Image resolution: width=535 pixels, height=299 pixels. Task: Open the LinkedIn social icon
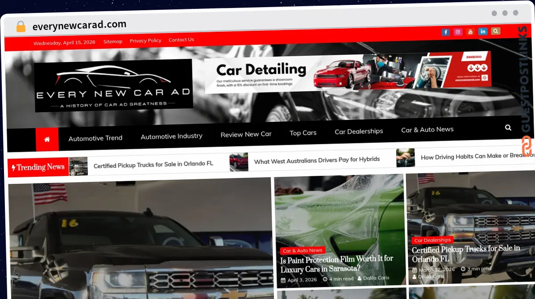click(x=483, y=31)
